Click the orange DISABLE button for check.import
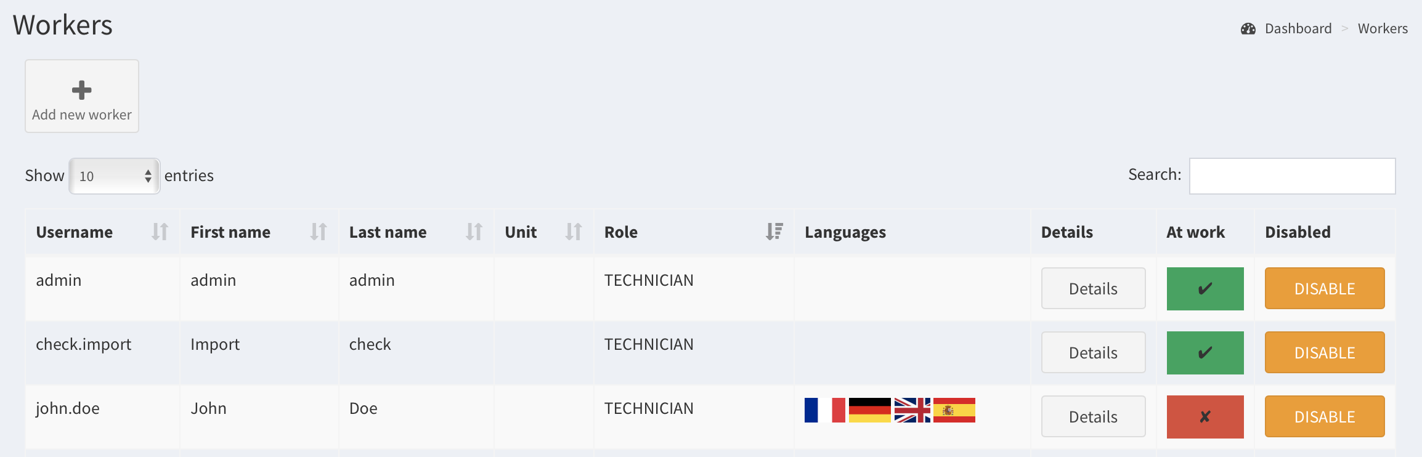The height and width of the screenshot is (457, 1422). click(1324, 353)
